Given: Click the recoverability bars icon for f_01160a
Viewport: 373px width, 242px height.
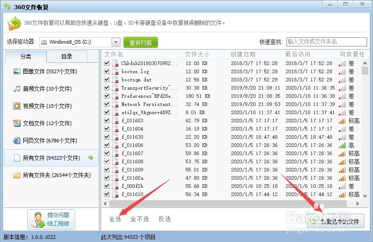Looking at the screenshot, I should [x=342, y=178].
